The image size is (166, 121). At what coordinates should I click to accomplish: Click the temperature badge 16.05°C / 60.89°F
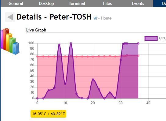click(x=48, y=114)
